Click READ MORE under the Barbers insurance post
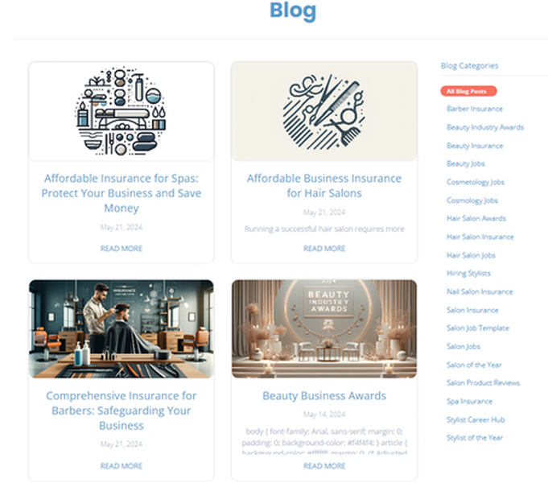 tap(121, 466)
